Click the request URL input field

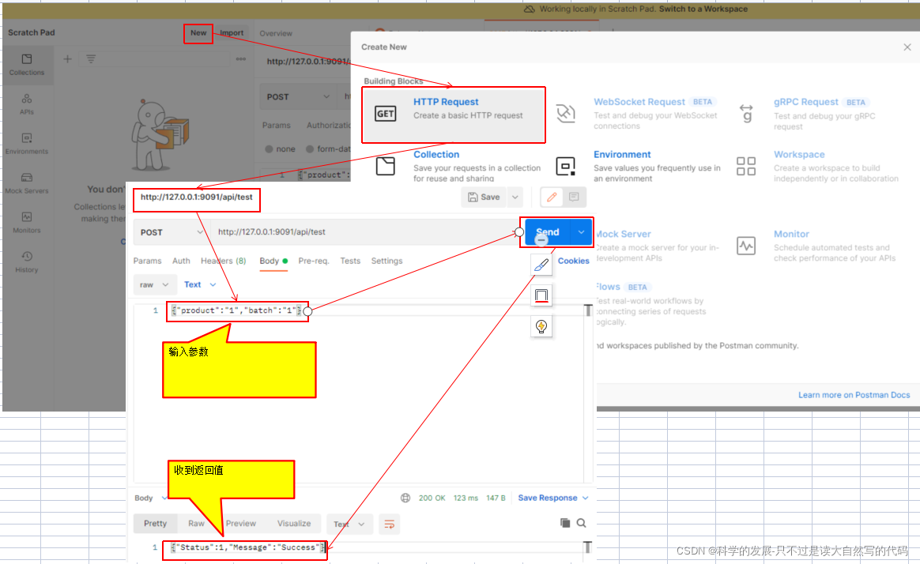tap(364, 232)
